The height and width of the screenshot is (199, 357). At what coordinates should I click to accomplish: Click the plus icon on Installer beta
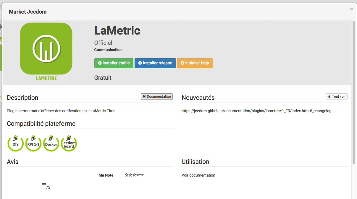[x=182, y=63]
